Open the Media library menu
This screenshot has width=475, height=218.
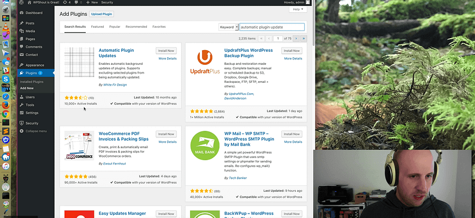pos(30,31)
